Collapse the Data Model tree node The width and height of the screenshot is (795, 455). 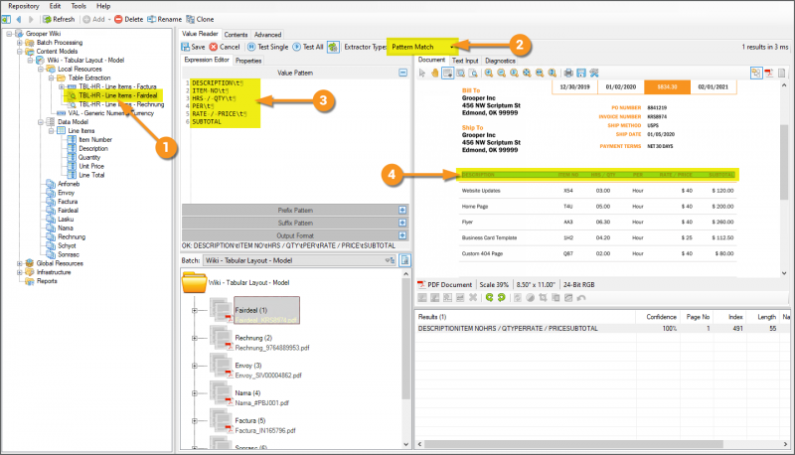coord(41,122)
